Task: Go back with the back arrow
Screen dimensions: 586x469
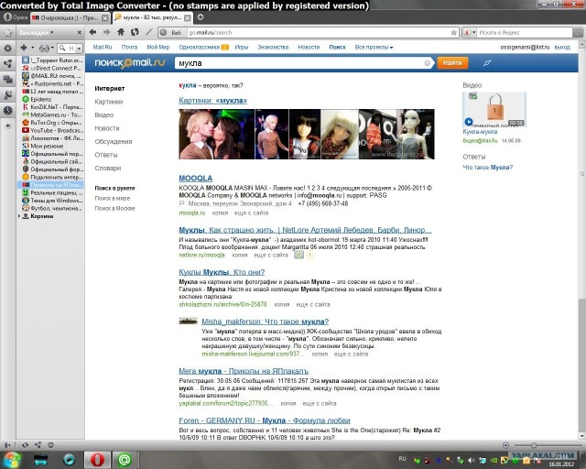Action: pos(92,32)
